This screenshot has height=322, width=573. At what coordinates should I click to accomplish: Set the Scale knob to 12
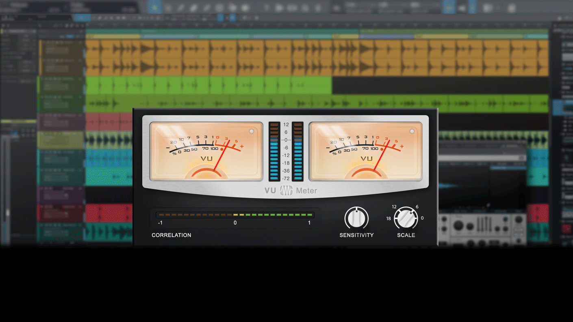click(x=394, y=207)
